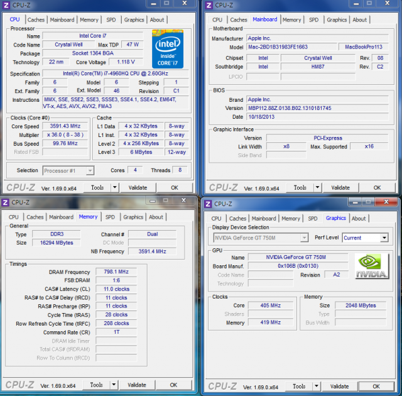The height and width of the screenshot is (396, 402).
Task: Minimize the Mainboard CPU-Z window
Action: click(x=356, y=4)
